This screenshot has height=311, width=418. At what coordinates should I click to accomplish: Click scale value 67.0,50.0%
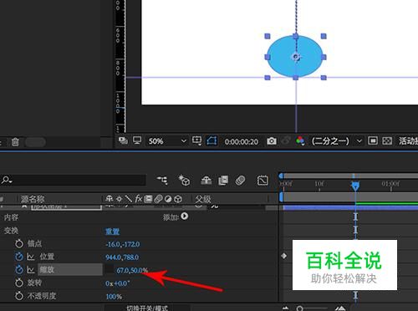(132, 270)
